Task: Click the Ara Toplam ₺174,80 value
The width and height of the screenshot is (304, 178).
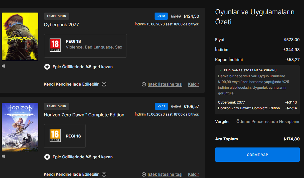Action: pos(291,139)
